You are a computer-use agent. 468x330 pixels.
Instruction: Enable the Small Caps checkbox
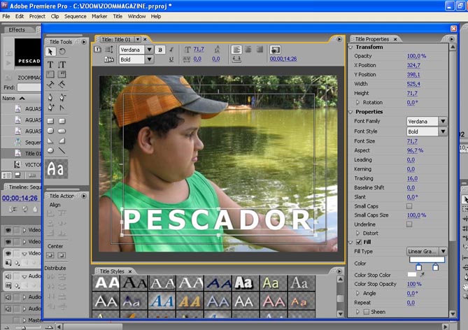409,206
